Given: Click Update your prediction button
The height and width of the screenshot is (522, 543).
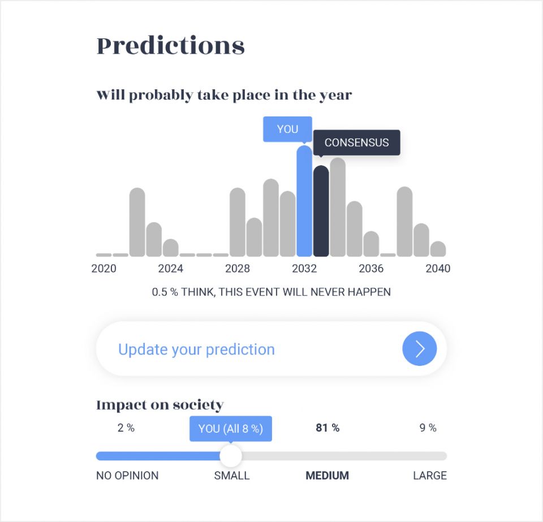Looking at the screenshot, I should pos(196,350).
